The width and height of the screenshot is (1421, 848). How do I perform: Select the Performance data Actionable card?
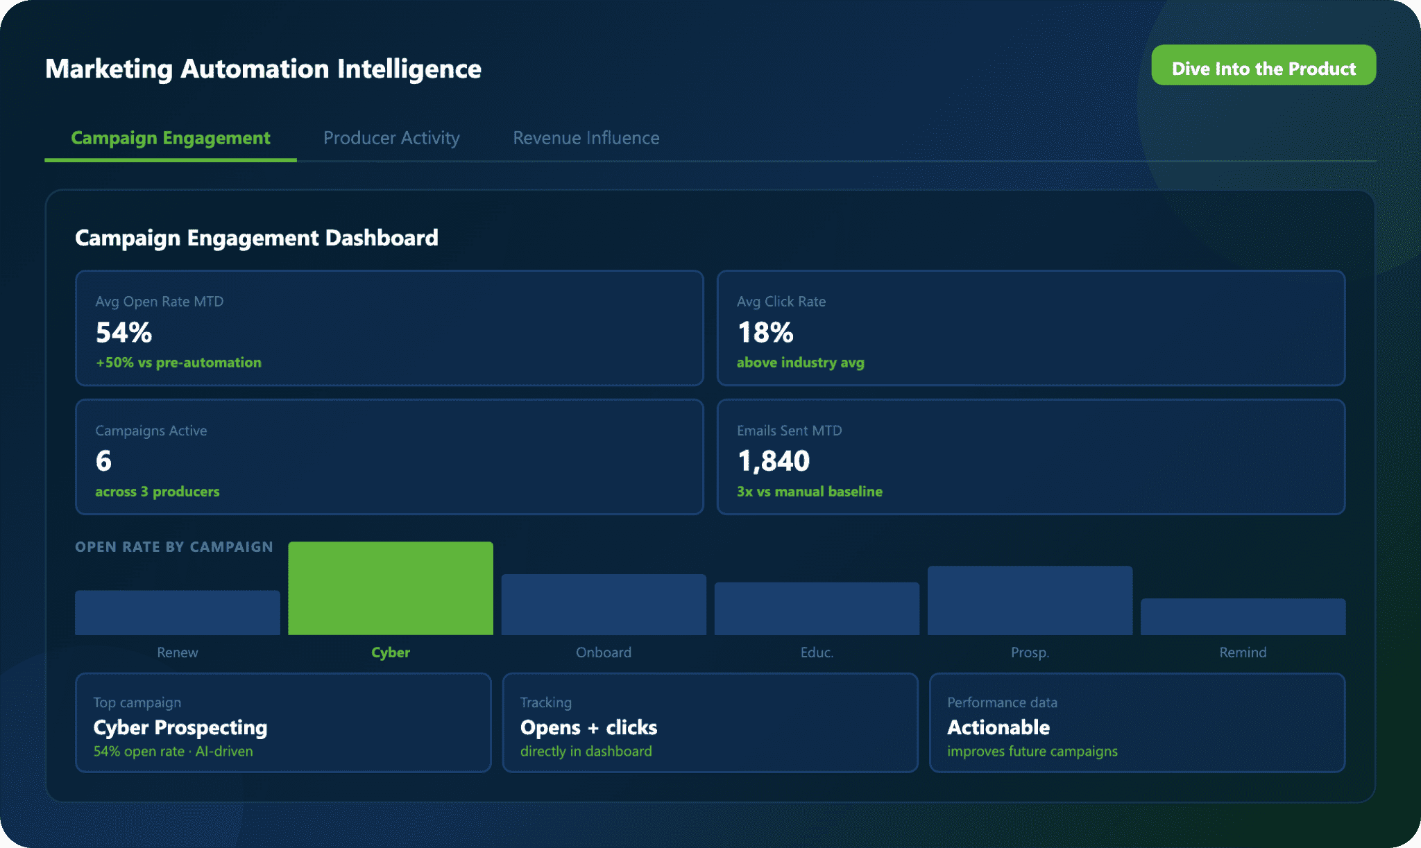coord(1137,722)
